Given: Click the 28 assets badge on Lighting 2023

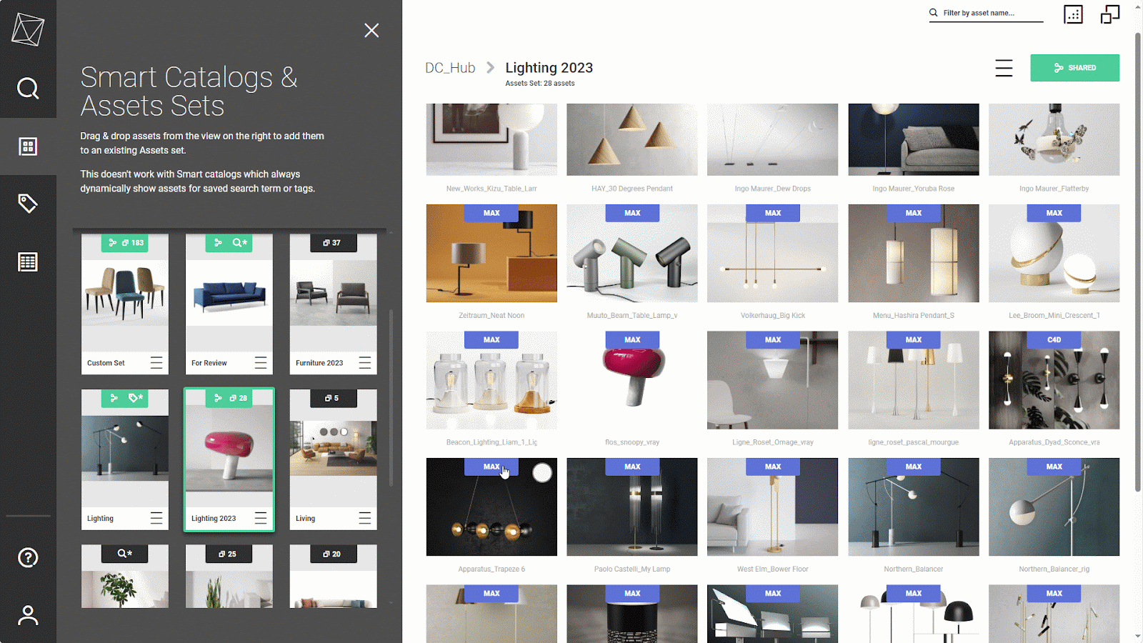Looking at the screenshot, I should tap(229, 398).
